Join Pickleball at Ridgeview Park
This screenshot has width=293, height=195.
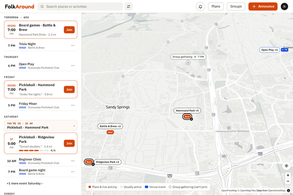(69, 143)
